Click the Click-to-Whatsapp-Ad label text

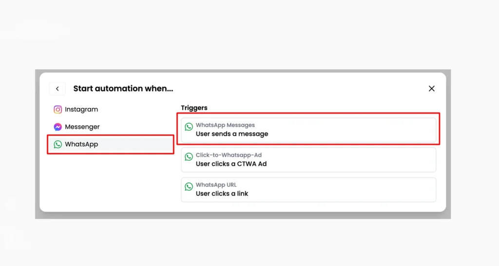pyautogui.click(x=229, y=155)
